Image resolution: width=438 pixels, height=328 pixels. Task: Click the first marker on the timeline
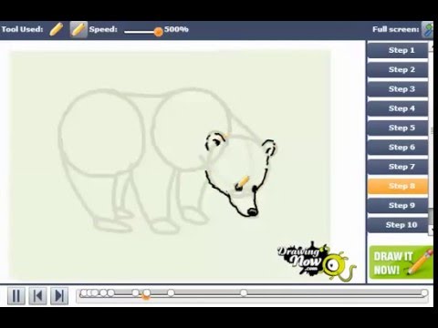(x=83, y=293)
